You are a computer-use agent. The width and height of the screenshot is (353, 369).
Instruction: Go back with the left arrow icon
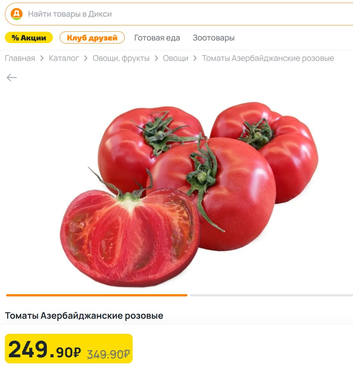pos(11,78)
